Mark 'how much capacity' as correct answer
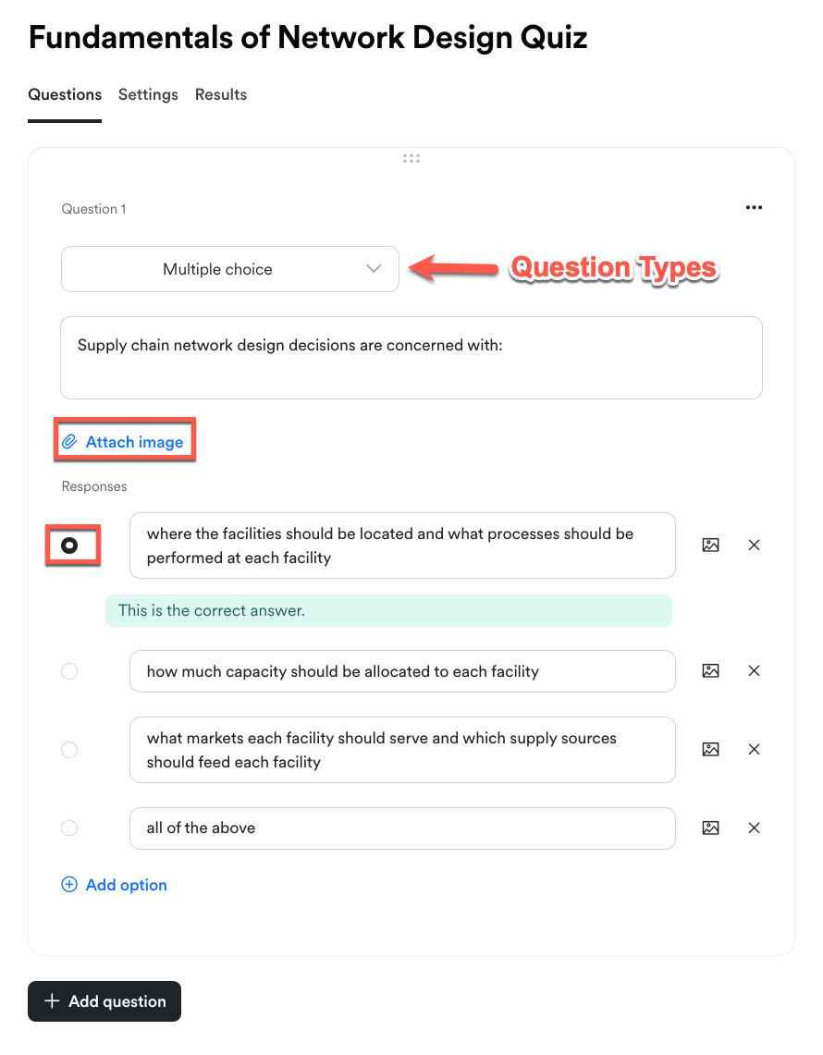 (x=69, y=671)
